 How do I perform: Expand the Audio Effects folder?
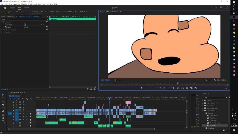coord(203,106)
